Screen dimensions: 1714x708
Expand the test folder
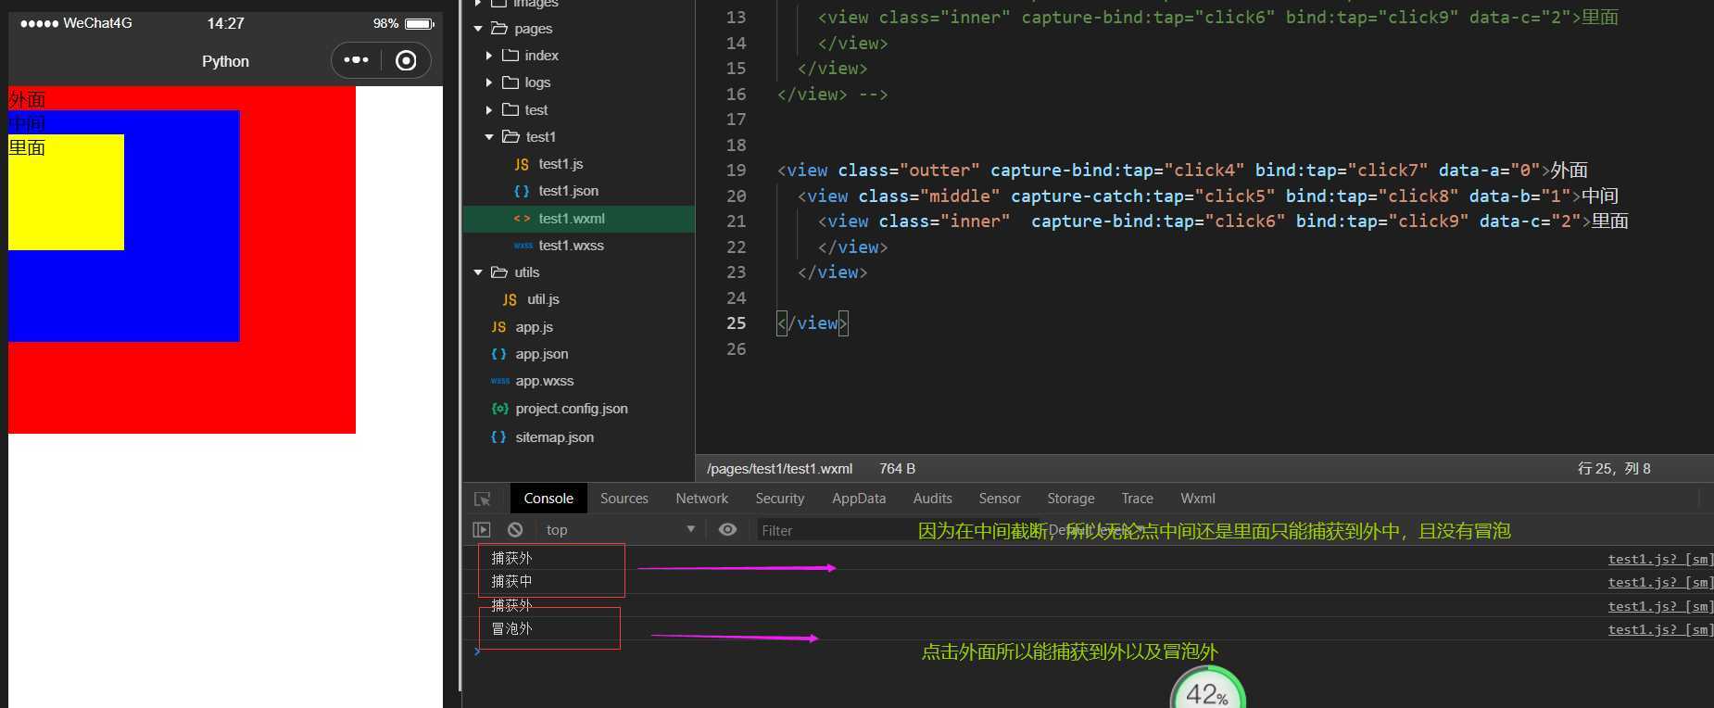[489, 109]
